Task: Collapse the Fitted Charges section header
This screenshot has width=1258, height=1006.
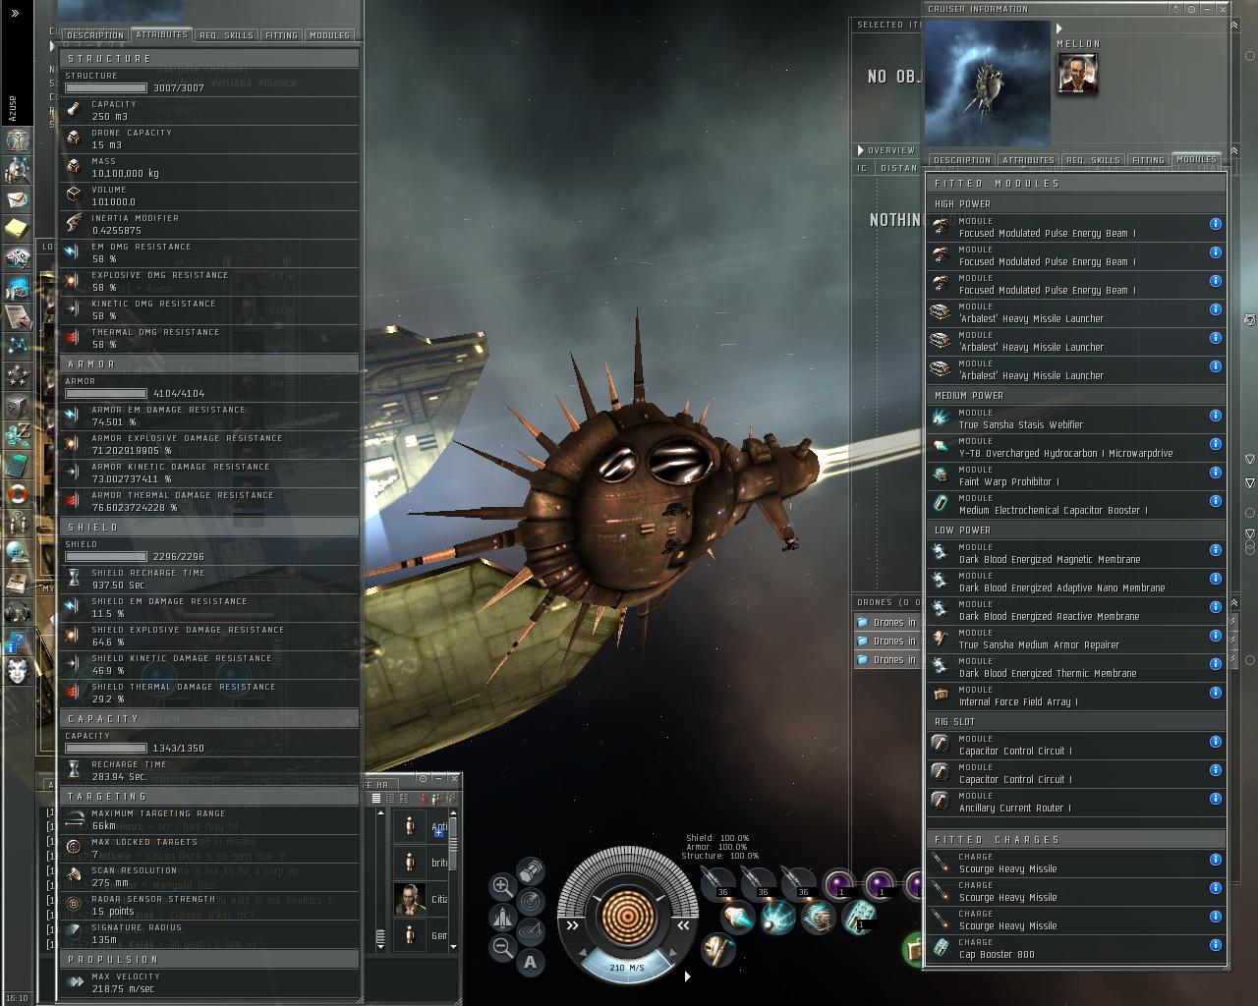Action: pos(1076,840)
